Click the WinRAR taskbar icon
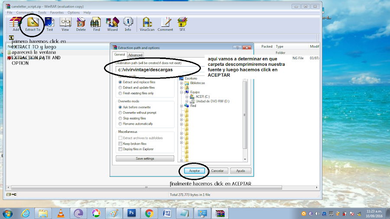The image size is (390, 219). tap(220, 213)
